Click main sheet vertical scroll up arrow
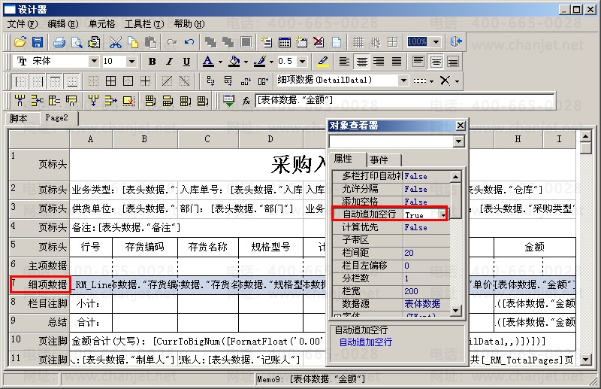This screenshot has width=601, height=389. [585, 136]
